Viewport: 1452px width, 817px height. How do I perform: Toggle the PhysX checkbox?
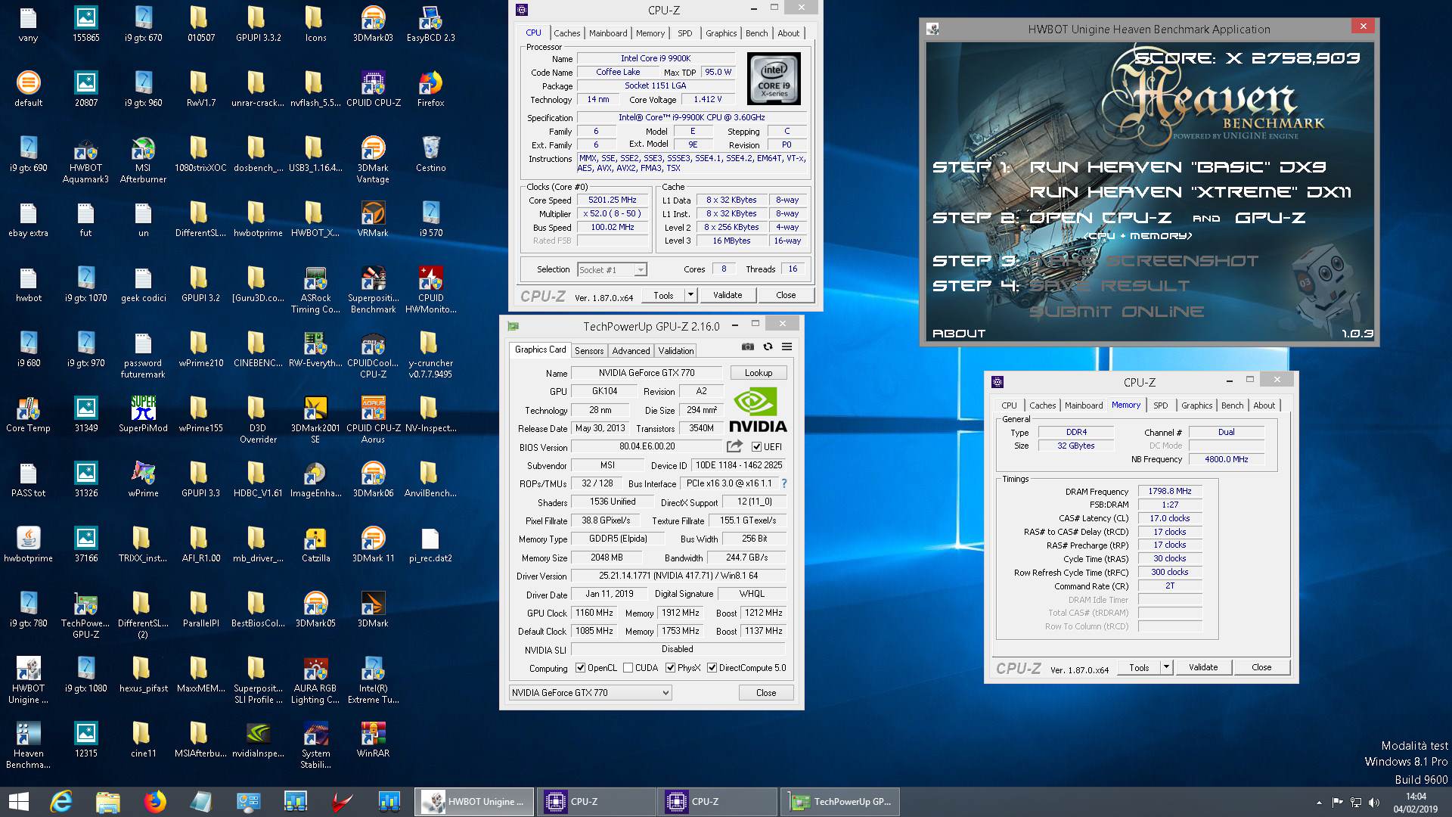click(670, 668)
